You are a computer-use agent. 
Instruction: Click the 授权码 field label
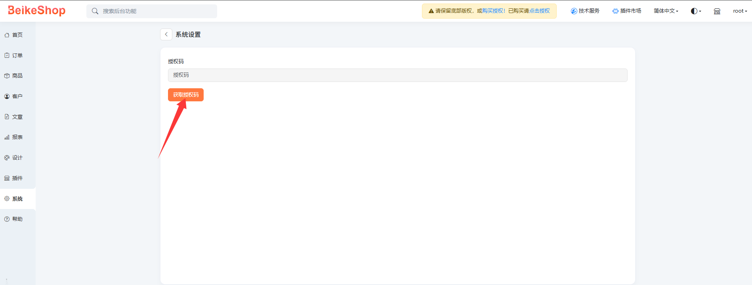point(176,61)
